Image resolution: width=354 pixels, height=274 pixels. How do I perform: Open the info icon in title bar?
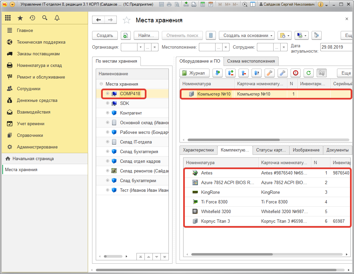click(320, 4)
